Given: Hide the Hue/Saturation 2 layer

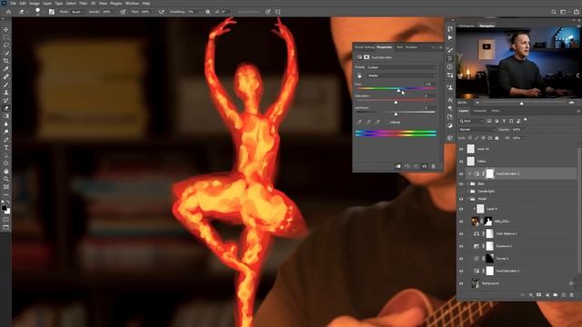Looking at the screenshot, I should coord(461,173).
